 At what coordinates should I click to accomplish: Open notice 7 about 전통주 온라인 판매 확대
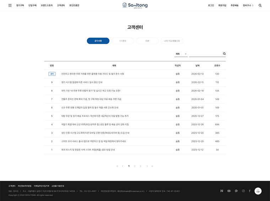(91, 99)
